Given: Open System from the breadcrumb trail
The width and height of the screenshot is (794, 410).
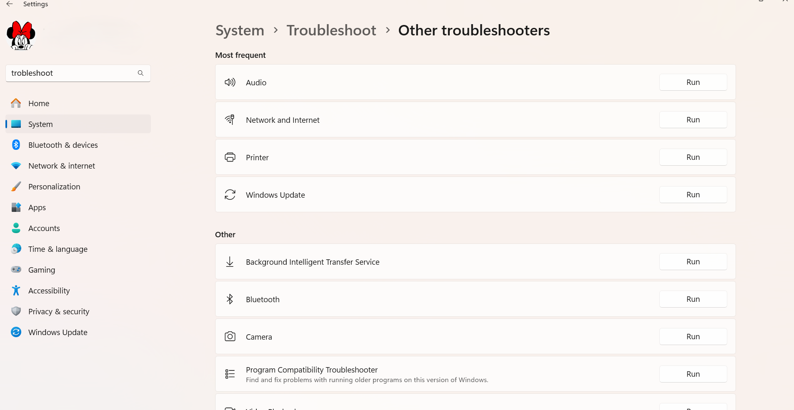Looking at the screenshot, I should [240, 30].
